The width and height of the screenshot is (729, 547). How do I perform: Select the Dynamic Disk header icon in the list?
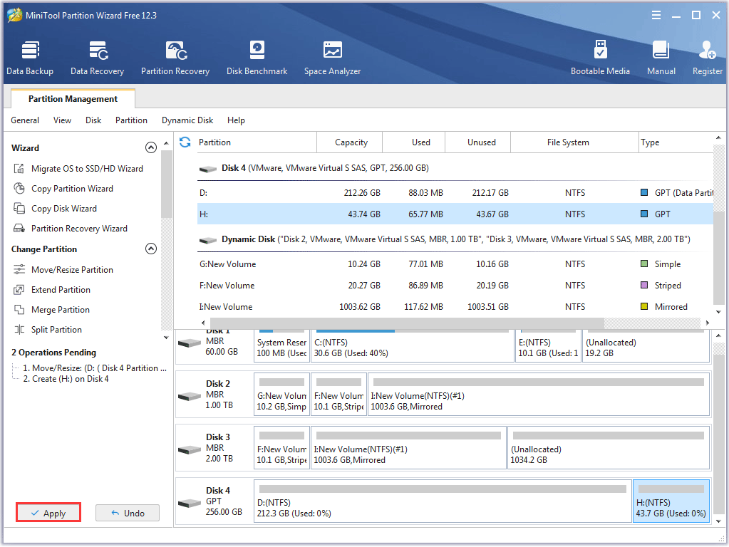[208, 240]
